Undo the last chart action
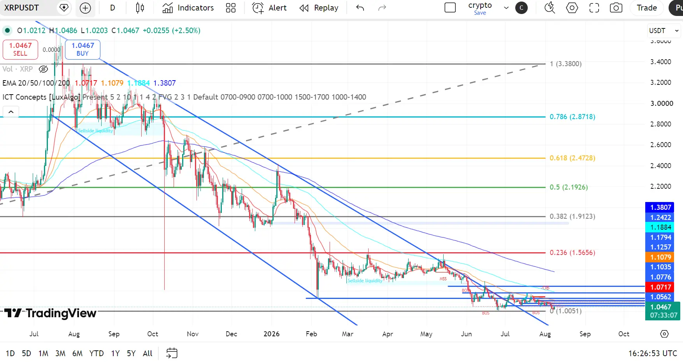The height and width of the screenshot is (362, 683). (360, 8)
